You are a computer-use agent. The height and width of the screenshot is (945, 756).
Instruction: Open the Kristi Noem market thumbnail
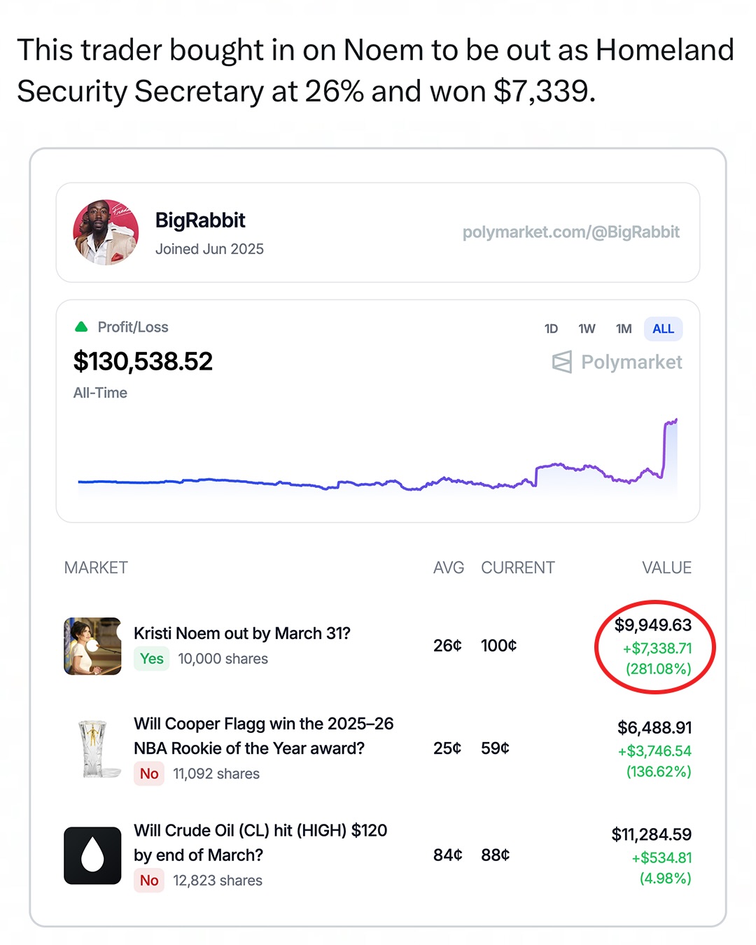point(92,646)
